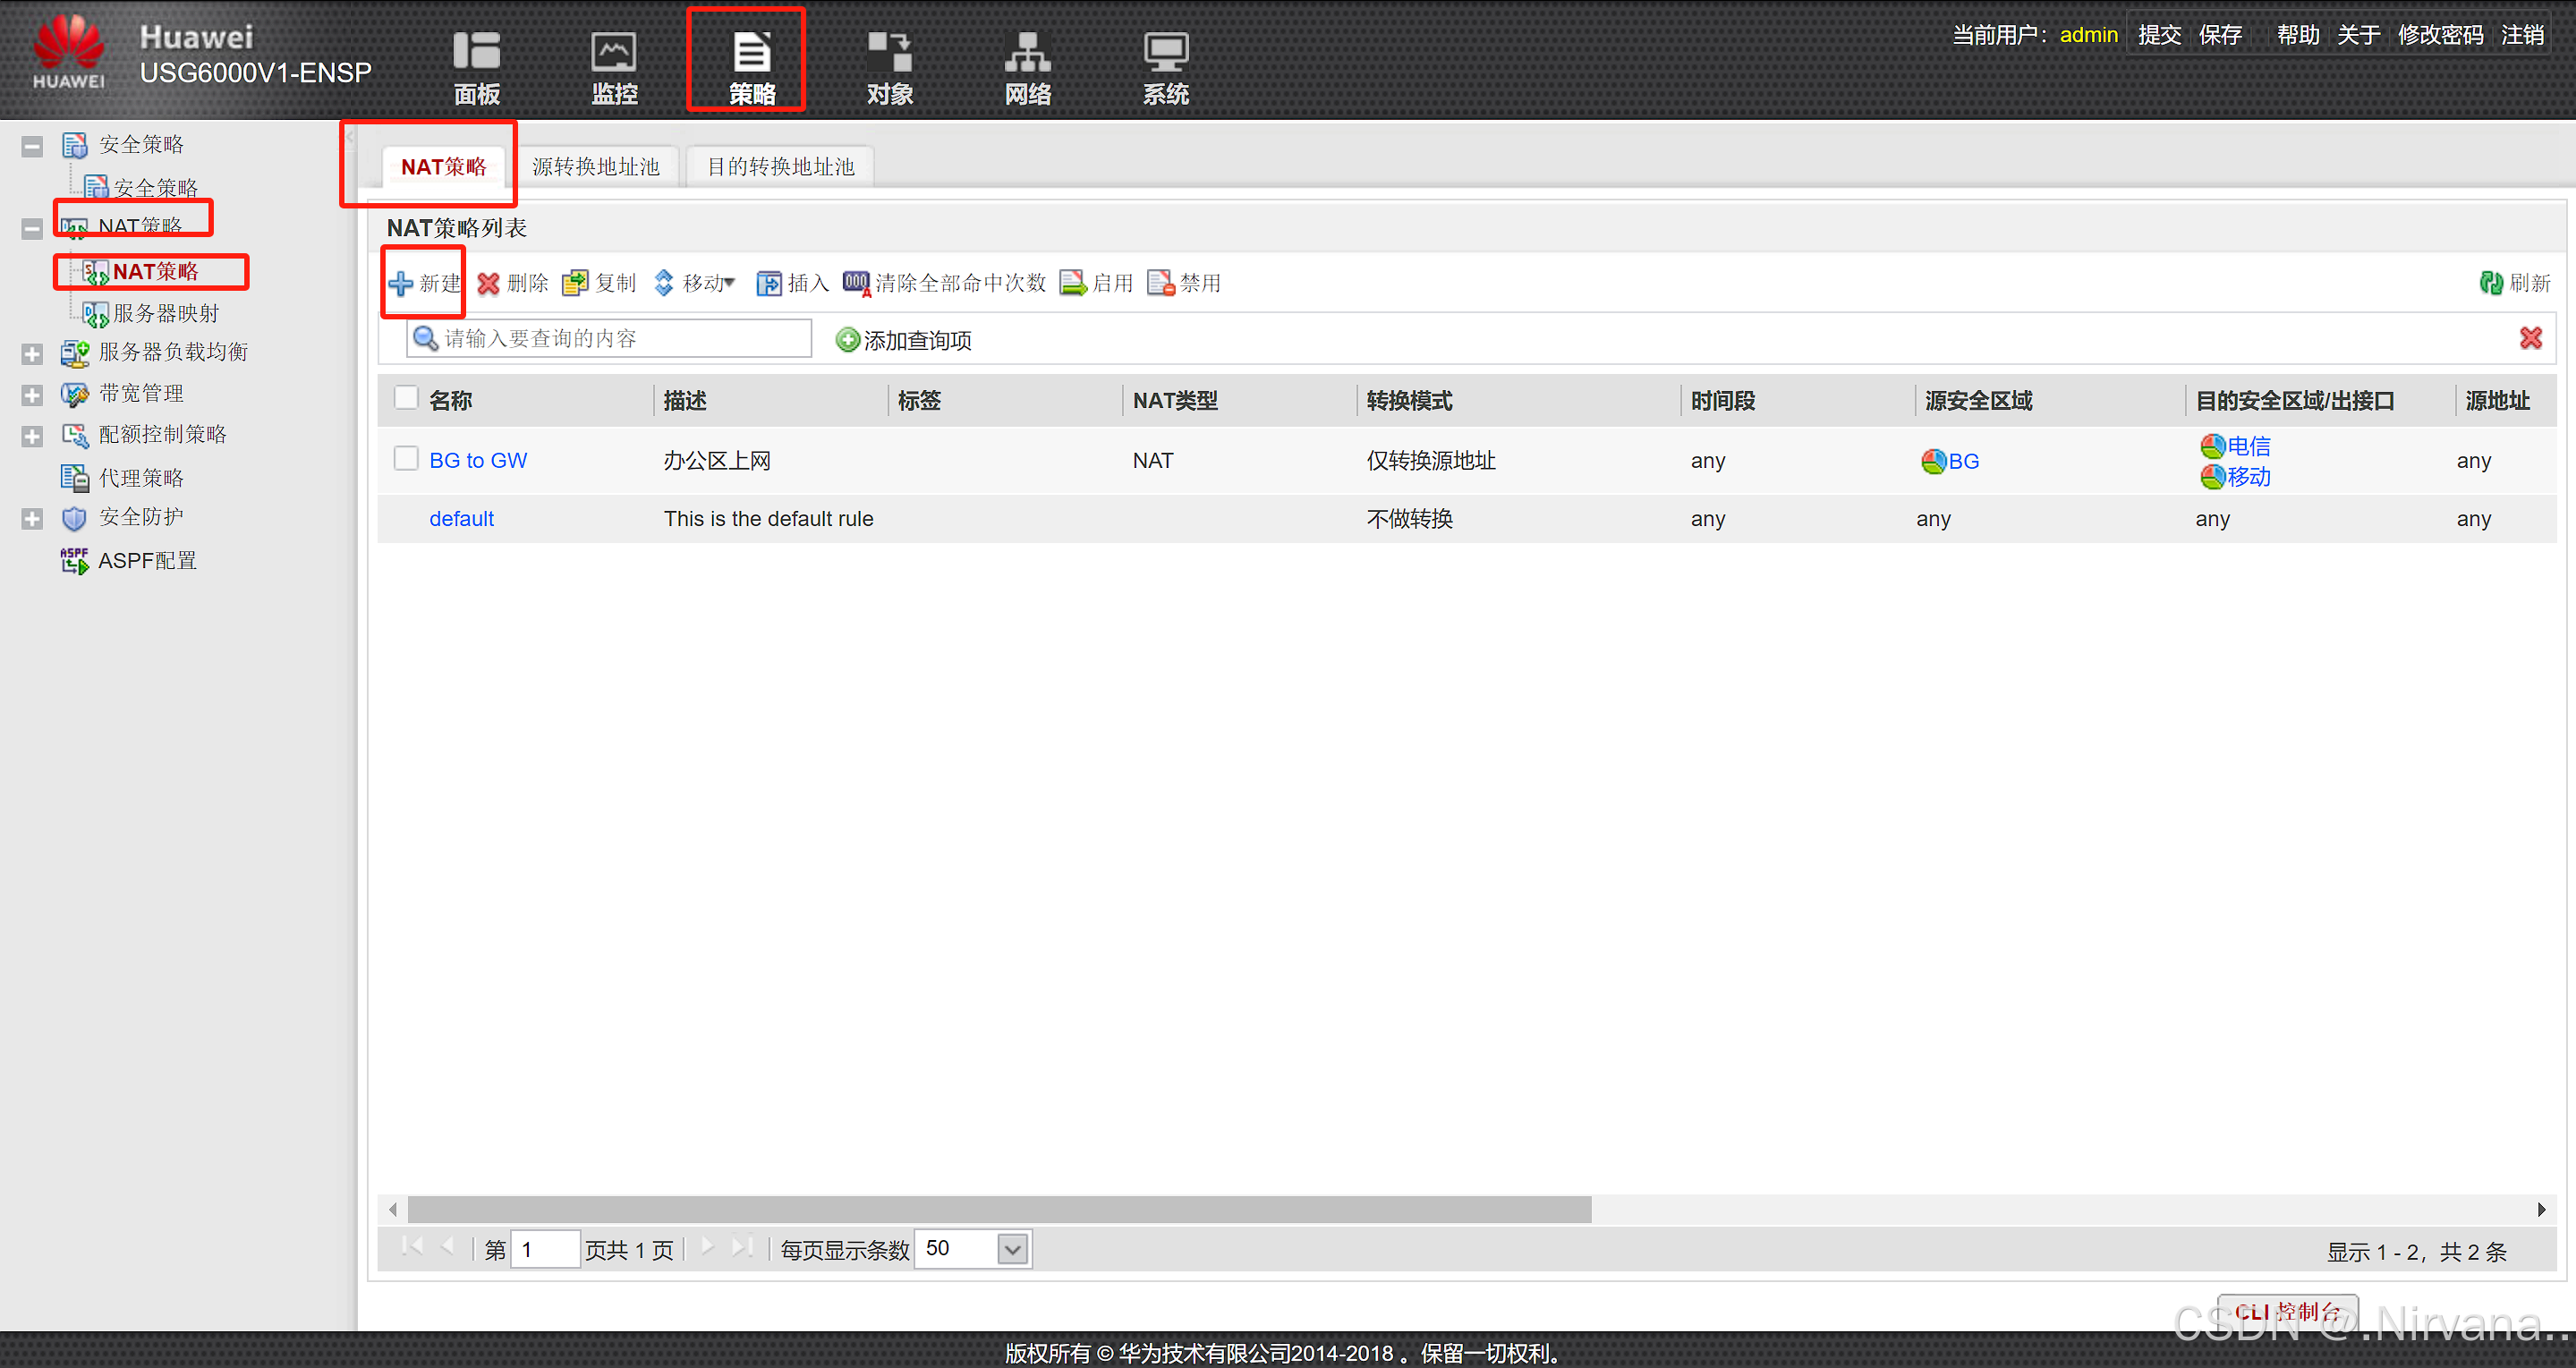Expand the 服务器负载均衡 tree node
This screenshot has height=1368, width=2576.
(32, 353)
